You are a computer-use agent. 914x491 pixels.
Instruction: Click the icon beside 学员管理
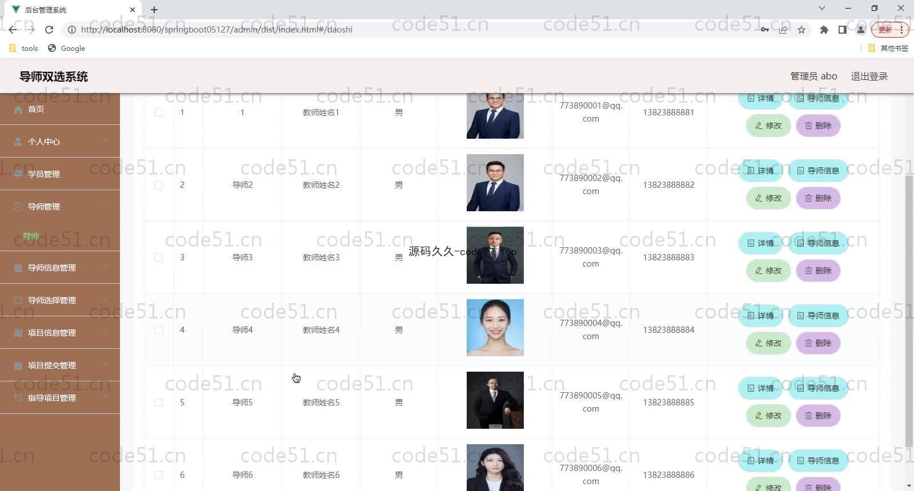pyautogui.click(x=18, y=174)
